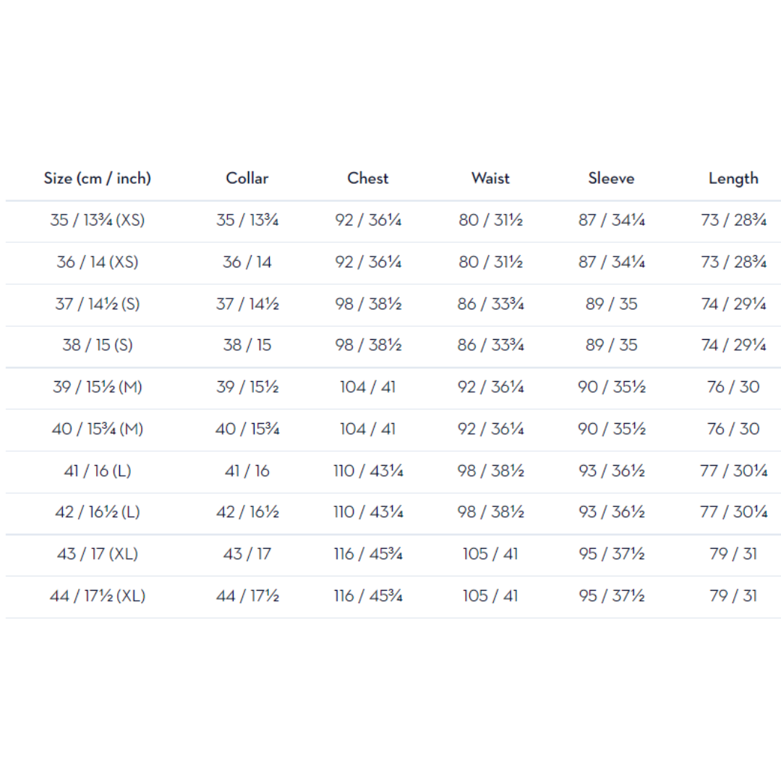Viewport: 781px width, 781px height.
Task: Click the Length column header
Action: coord(734,179)
